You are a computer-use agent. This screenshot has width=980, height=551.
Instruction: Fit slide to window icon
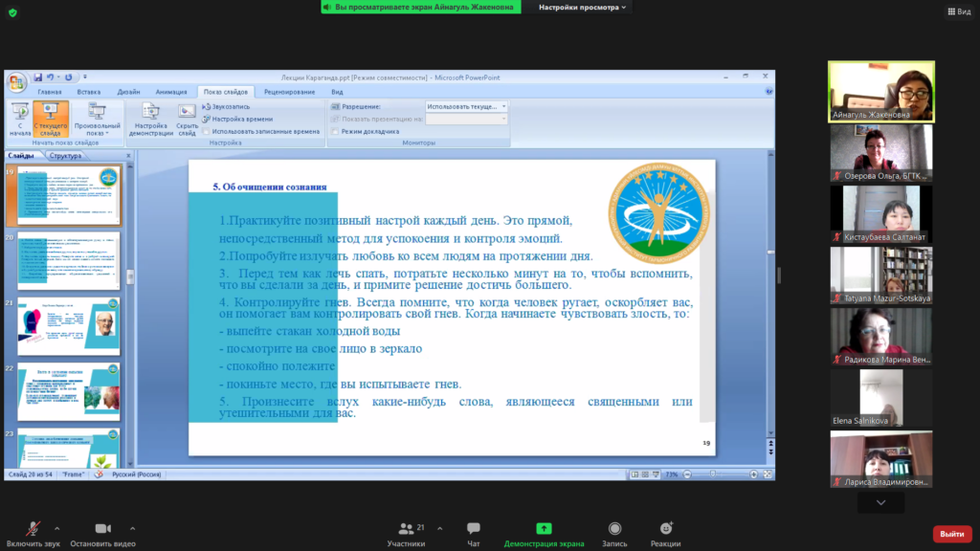768,474
